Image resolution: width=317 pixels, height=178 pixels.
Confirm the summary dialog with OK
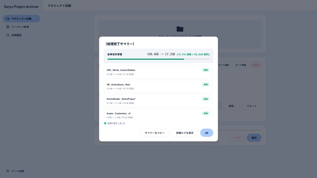[206, 133]
